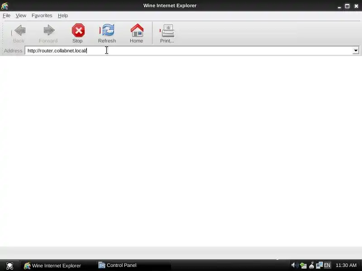
Task: Open the Help menu
Action: click(63, 15)
